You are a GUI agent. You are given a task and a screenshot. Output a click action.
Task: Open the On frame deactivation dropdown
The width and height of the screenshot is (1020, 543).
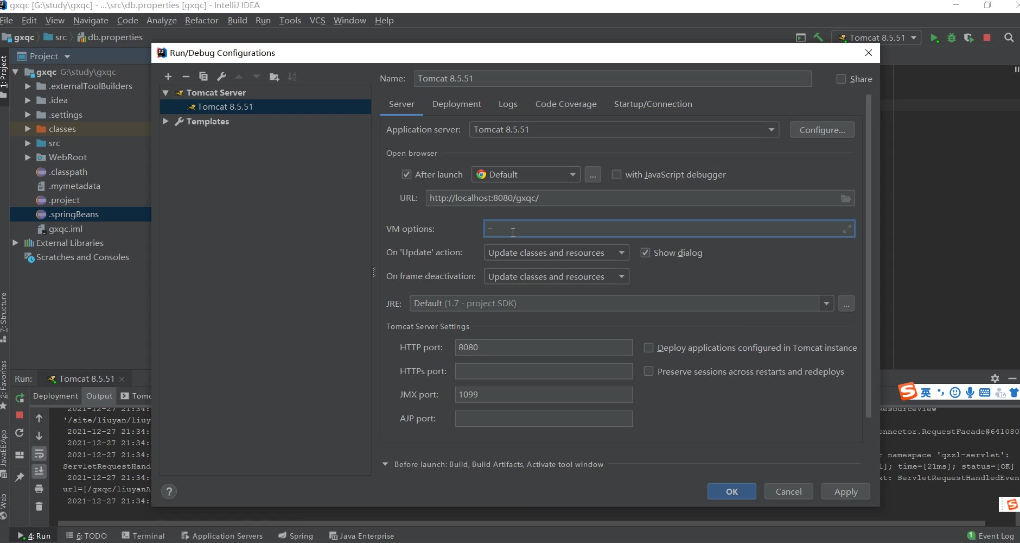pos(556,276)
